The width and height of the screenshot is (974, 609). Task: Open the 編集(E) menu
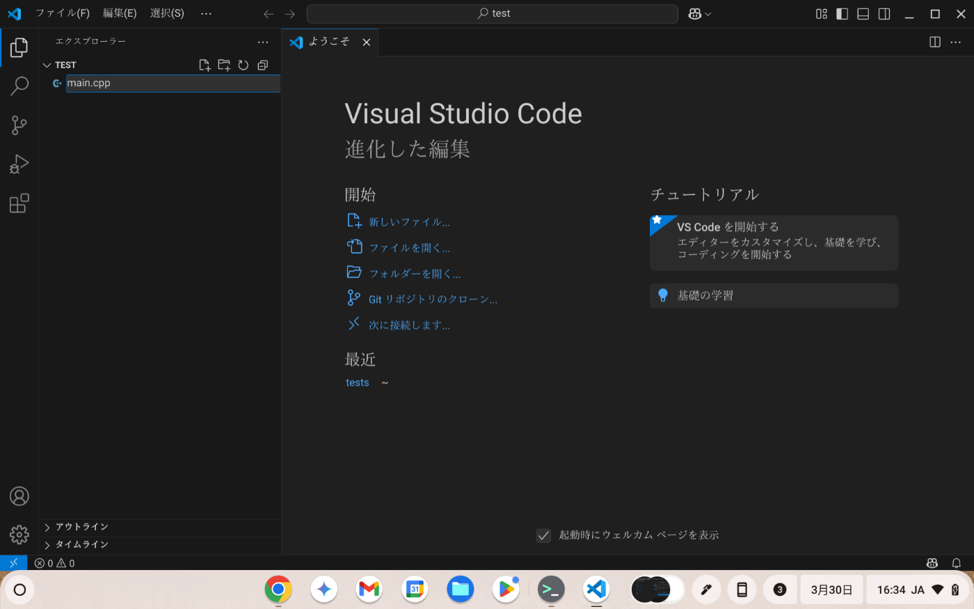tap(120, 13)
